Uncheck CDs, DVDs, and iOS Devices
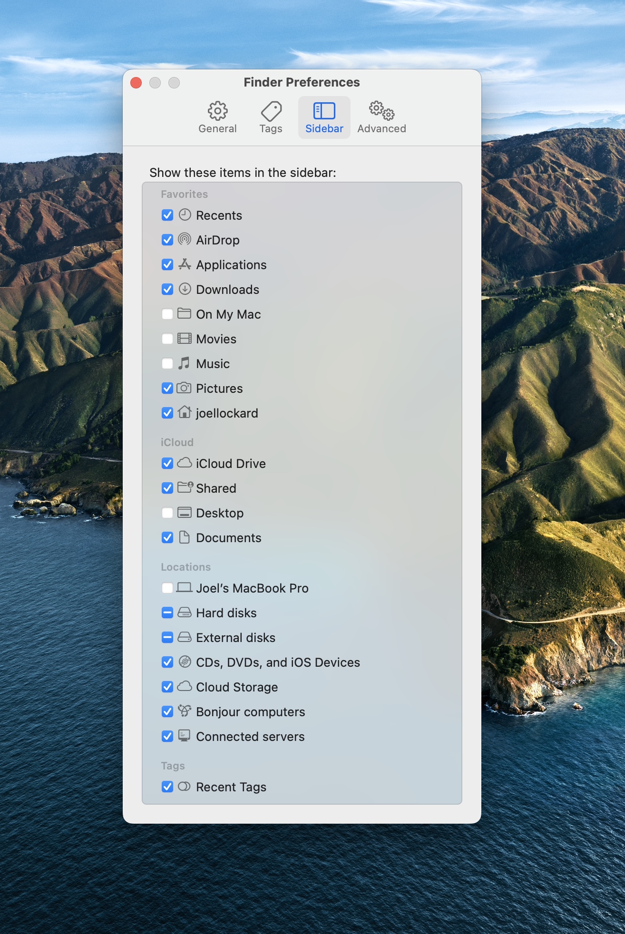The height and width of the screenshot is (934, 625). (x=167, y=662)
